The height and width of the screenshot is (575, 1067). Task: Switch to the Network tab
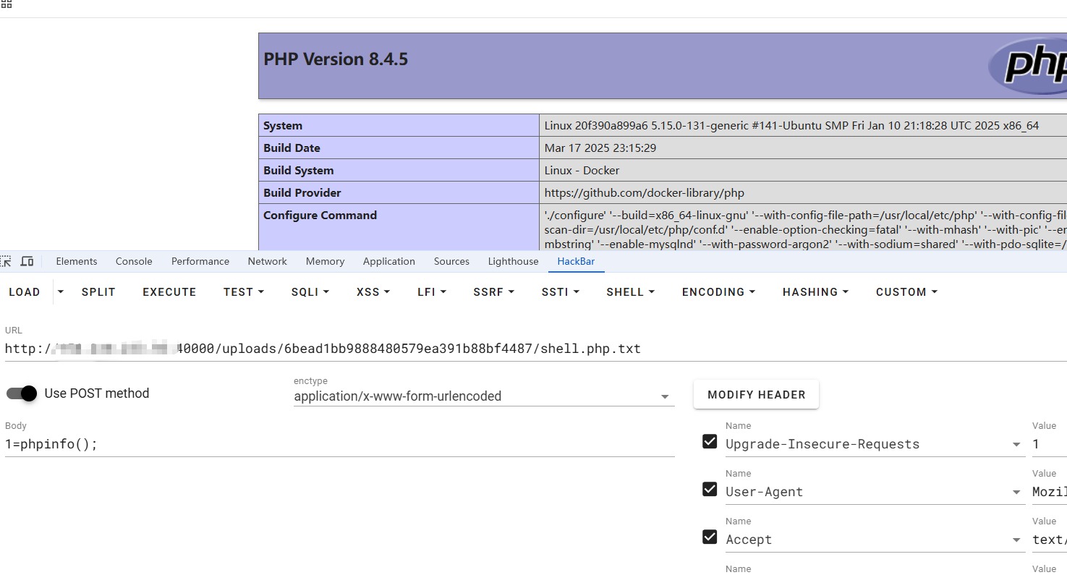tap(267, 261)
